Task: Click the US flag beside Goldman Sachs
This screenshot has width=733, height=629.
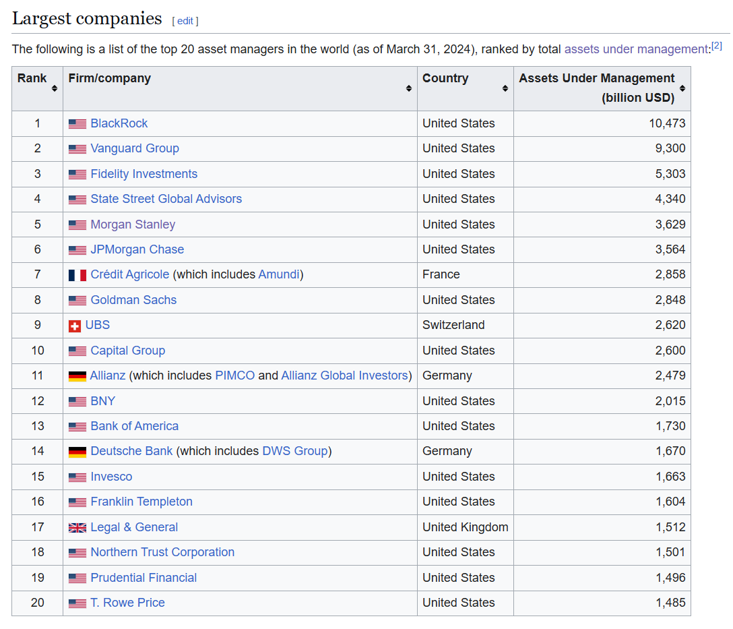Action: [x=77, y=300]
